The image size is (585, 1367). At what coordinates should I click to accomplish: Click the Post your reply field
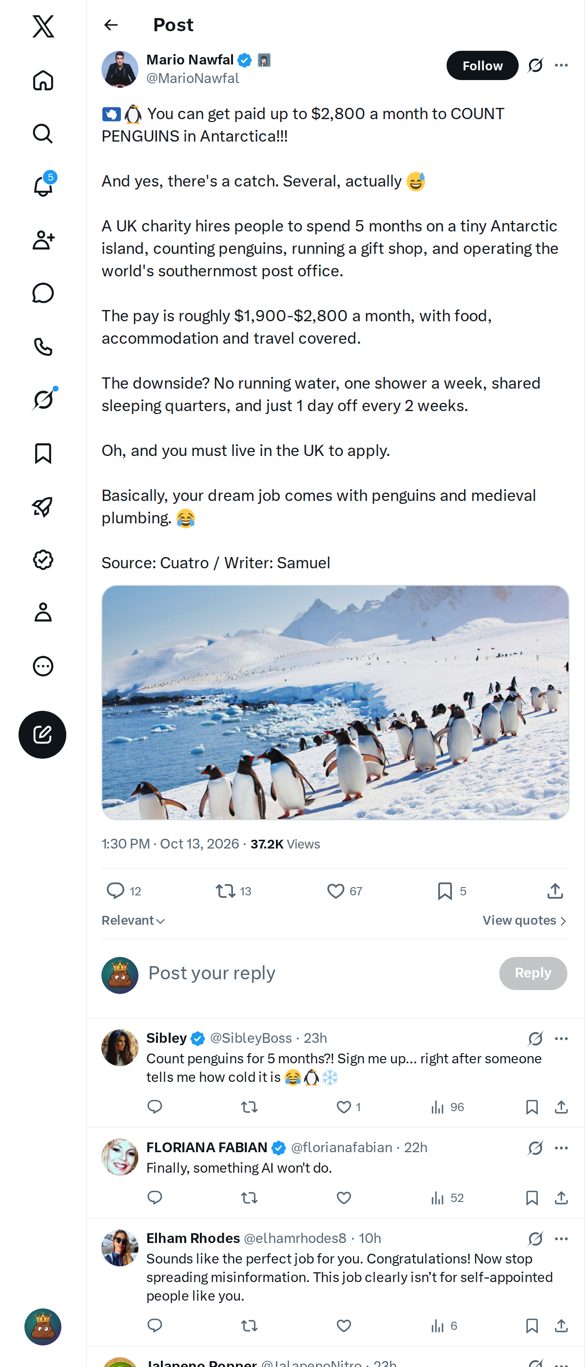click(318, 973)
